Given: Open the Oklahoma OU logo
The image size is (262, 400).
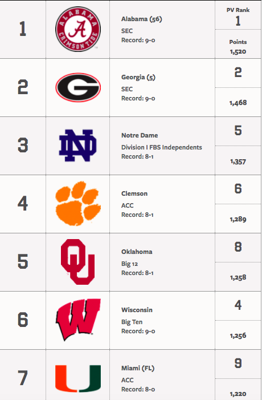Looking at the screenshot, I should click(77, 262).
